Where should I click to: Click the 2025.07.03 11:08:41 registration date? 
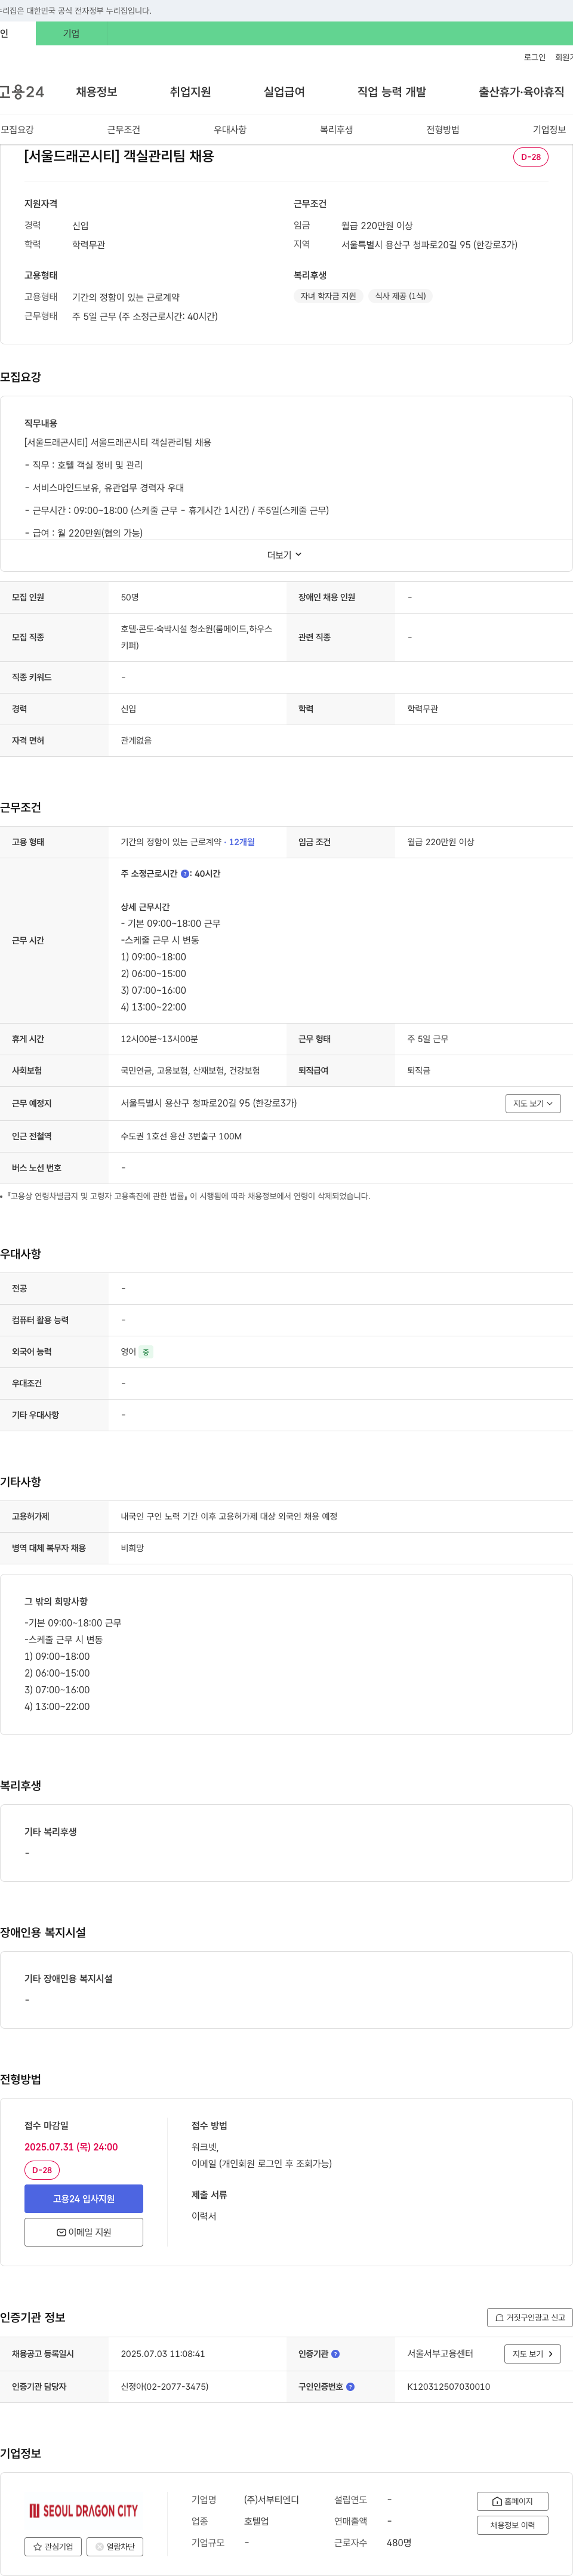[162, 2354]
